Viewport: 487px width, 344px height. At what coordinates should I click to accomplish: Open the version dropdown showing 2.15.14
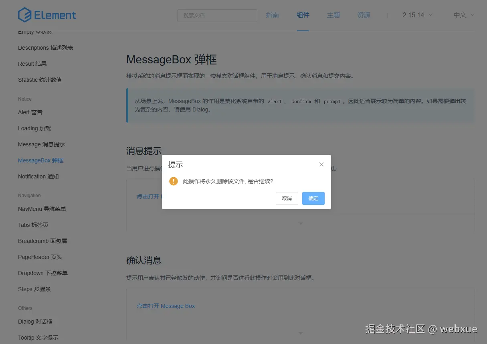416,14
